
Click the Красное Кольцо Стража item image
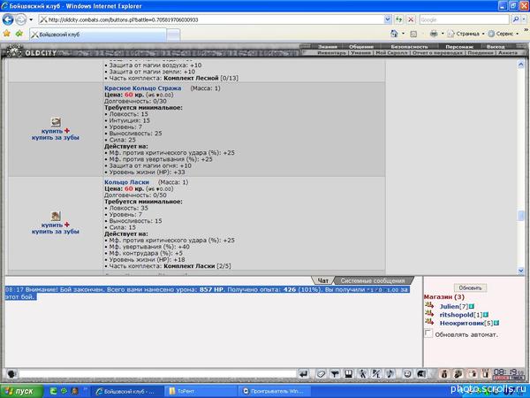pyautogui.click(x=56, y=122)
